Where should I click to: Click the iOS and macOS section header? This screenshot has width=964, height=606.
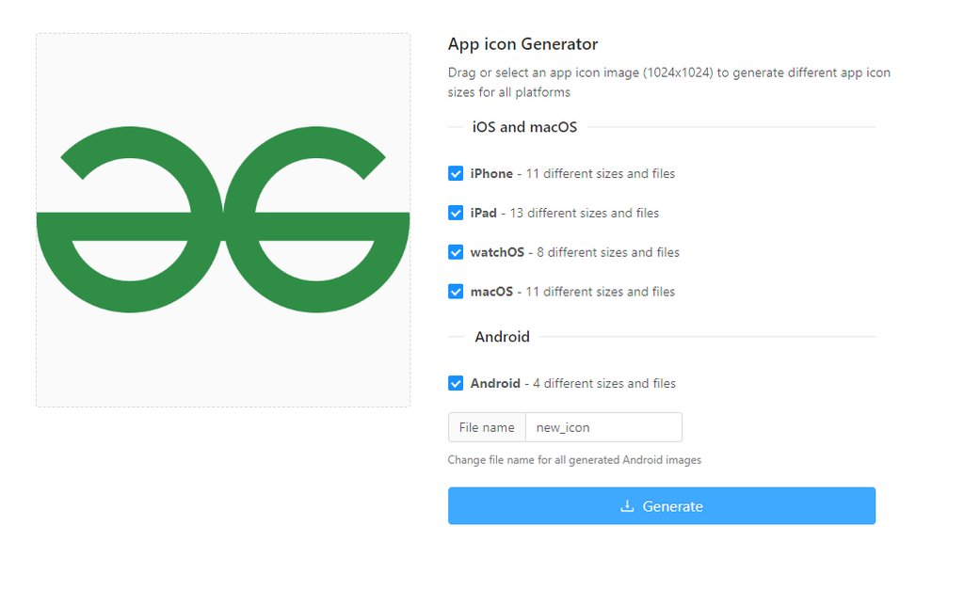click(x=524, y=127)
